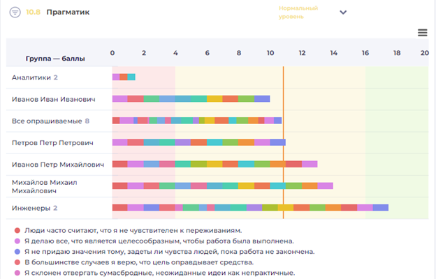Click the red dot beside 'В большинстве случаев'
Viewport: 436px width, 279px height.
pyautogui.click(x=17, y=262)
